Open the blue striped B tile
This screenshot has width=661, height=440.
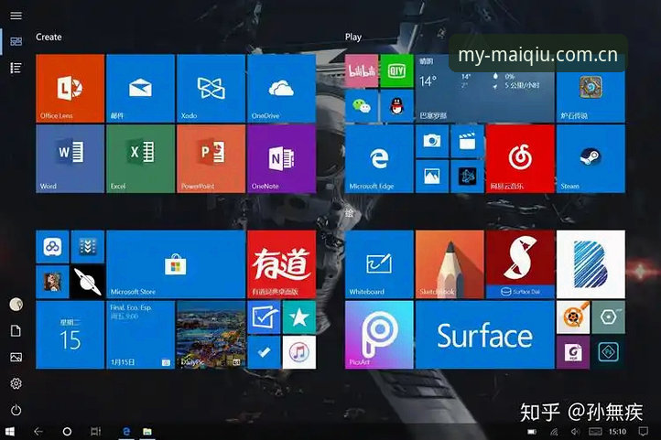[591, 264]
